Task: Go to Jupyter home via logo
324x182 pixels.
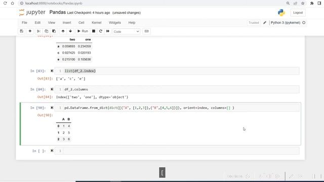Action: [x=32, y=12]
